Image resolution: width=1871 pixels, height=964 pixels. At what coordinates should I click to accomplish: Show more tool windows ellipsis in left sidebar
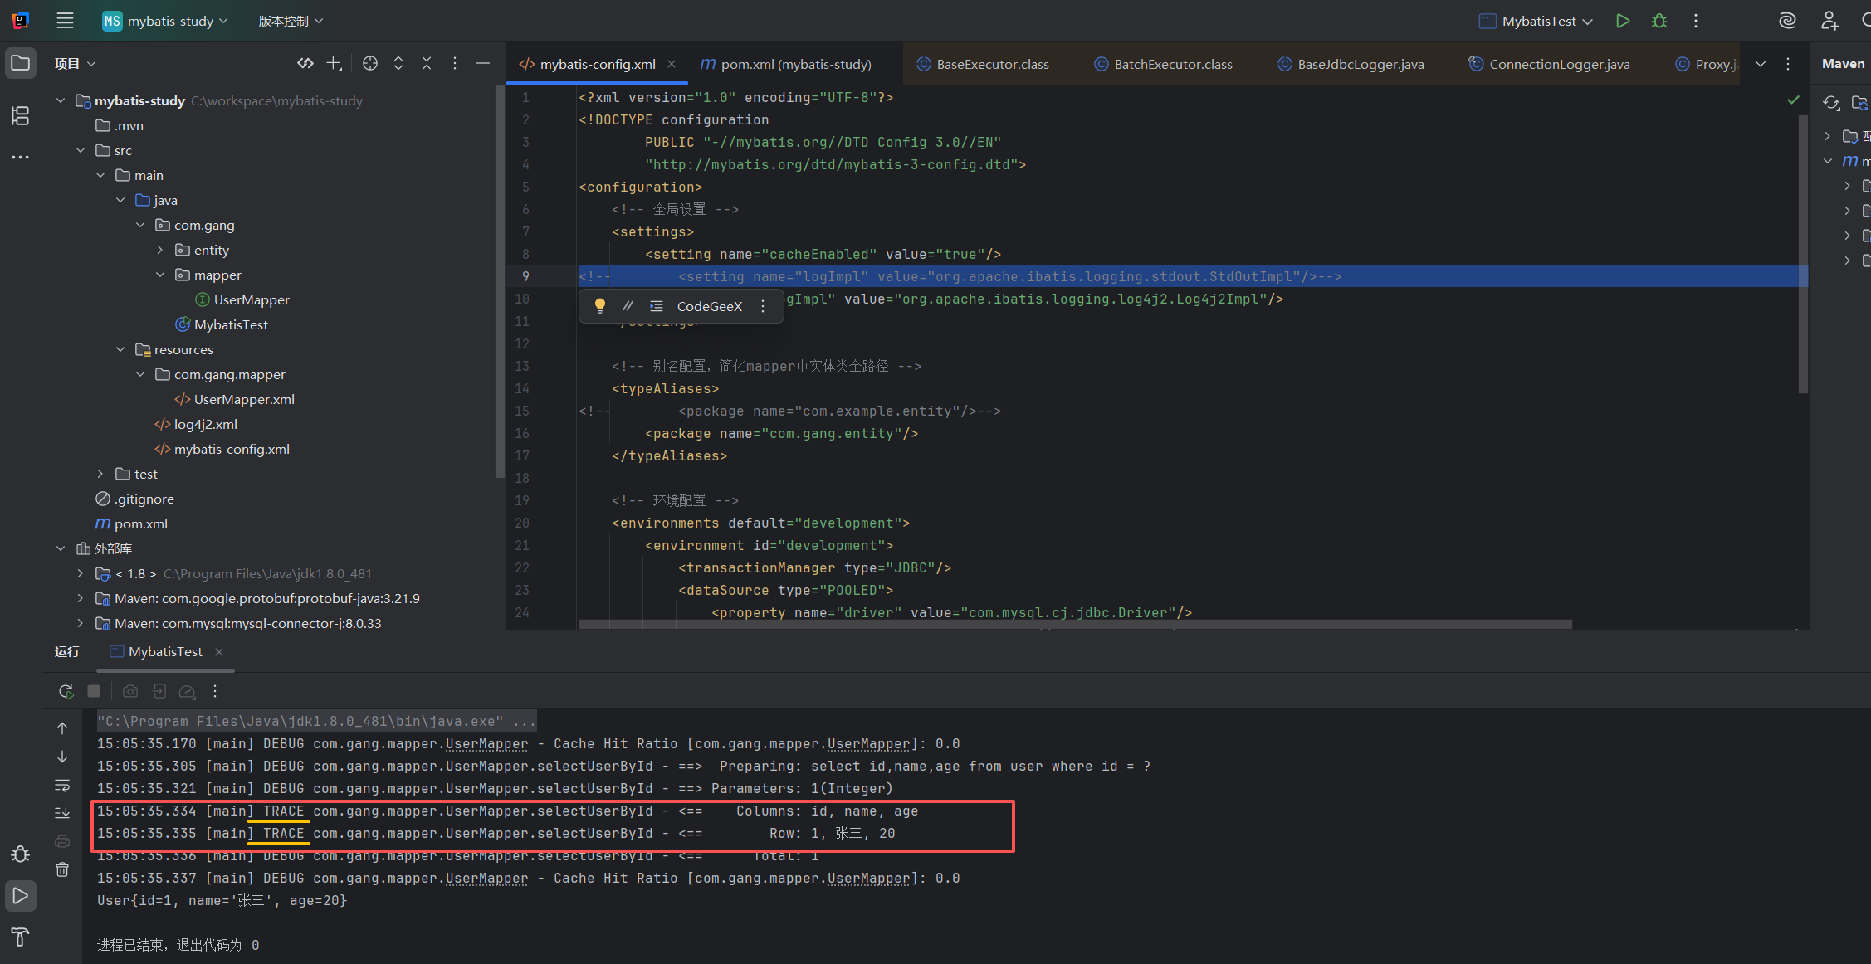coord(21,157)
